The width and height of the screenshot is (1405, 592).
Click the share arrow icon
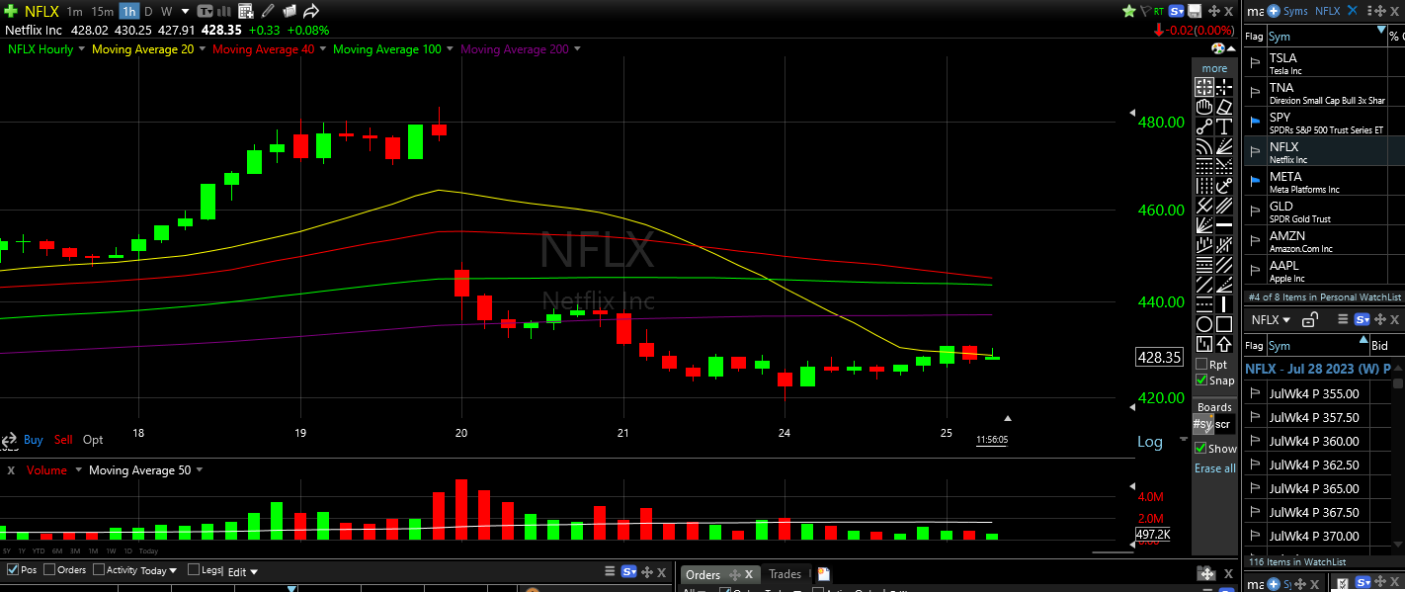click(310, 12)
